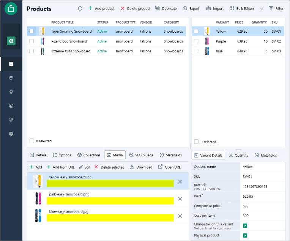
Task: Open the dollar store icon in sidebar
Action: click(x=11, y=41)
